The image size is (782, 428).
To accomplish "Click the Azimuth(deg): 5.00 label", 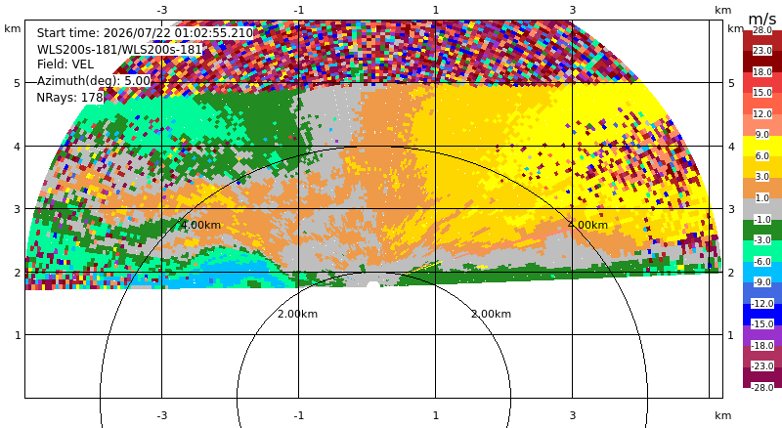I will point(94,81).
